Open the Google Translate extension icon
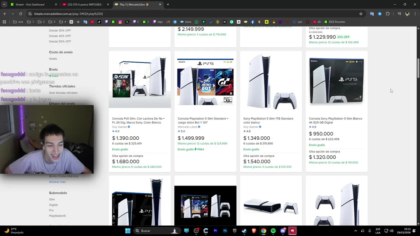420x236 pixels. pyautogui.click(x=372, y=14)
